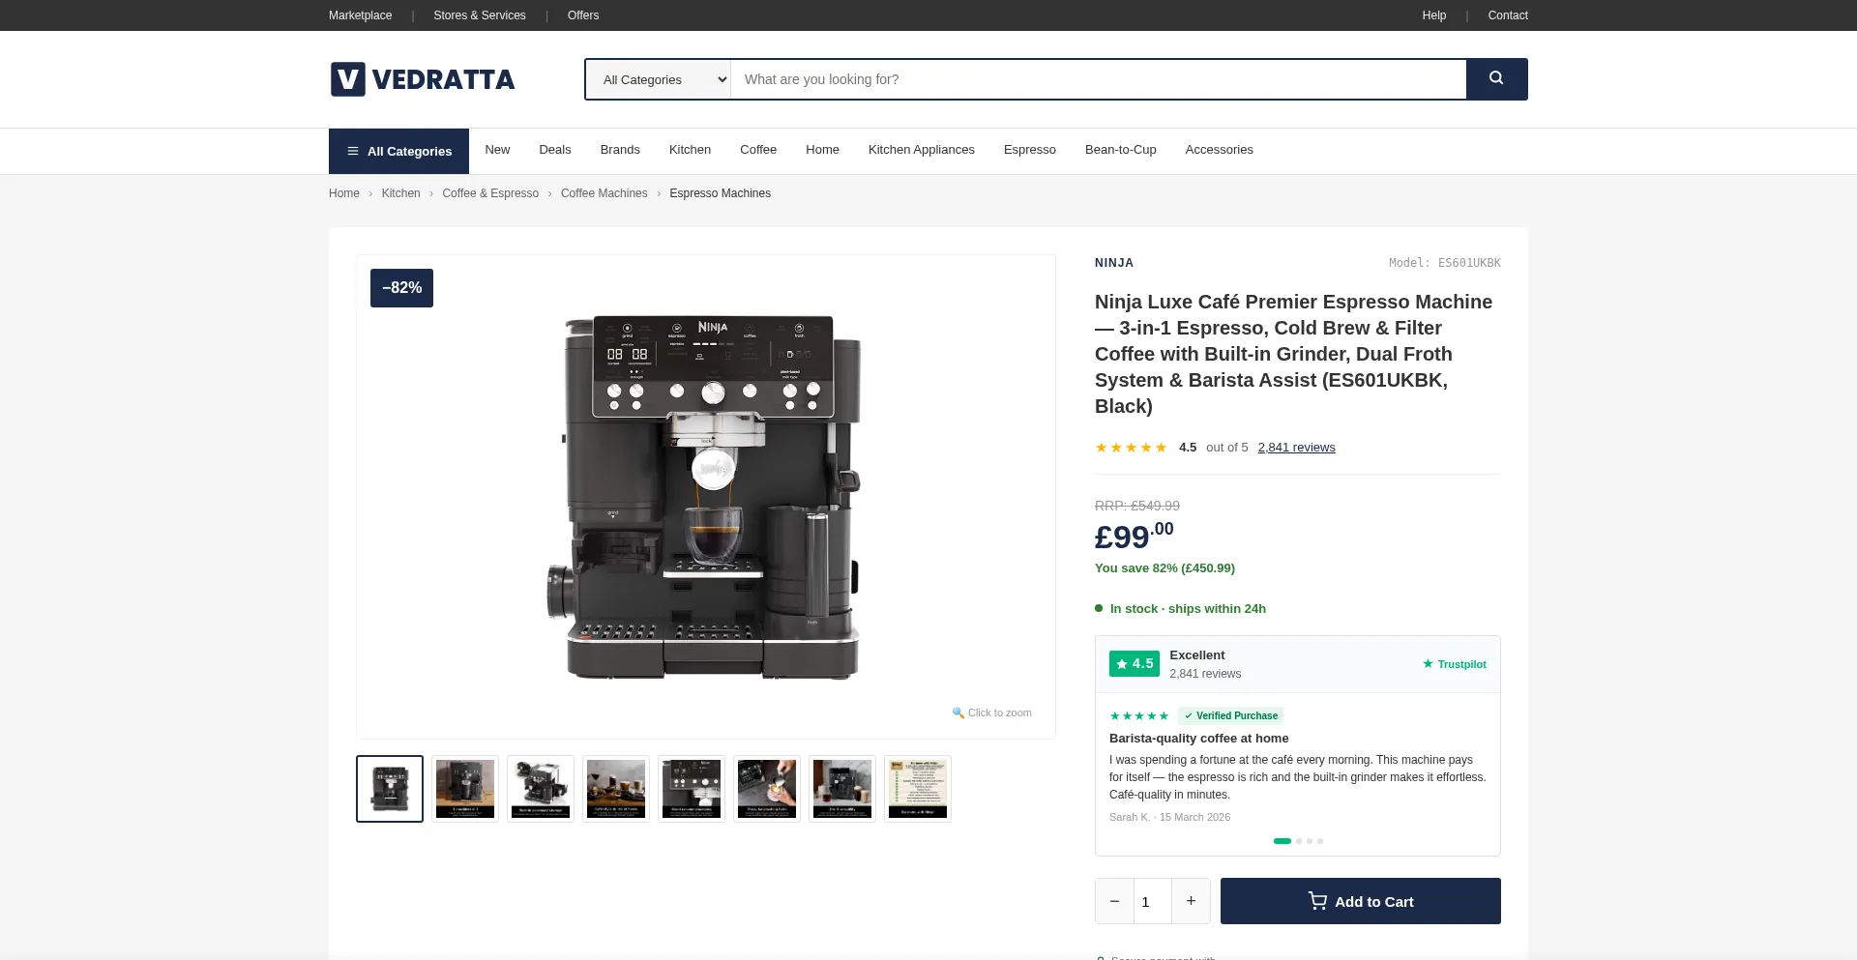Open the Help link
This screenshot has height=960, width=1857.
[x=1434, y=15]
